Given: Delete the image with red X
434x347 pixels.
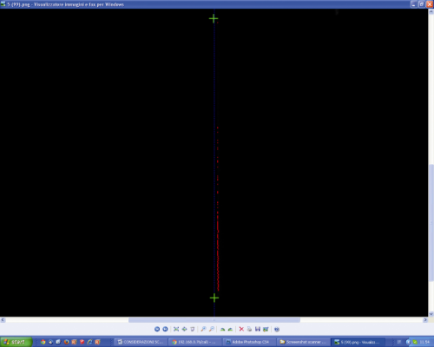Looking at the screenshot, I should [241, 329].
